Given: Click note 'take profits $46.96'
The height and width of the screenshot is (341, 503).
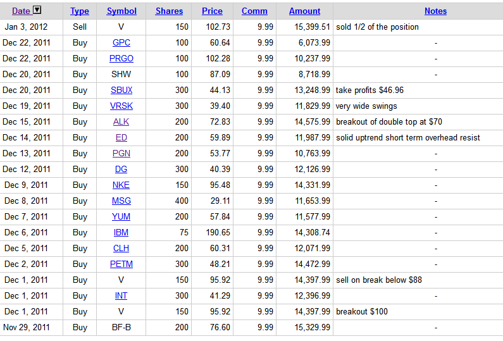Looking at the screenshot, I should click(369, 90).
